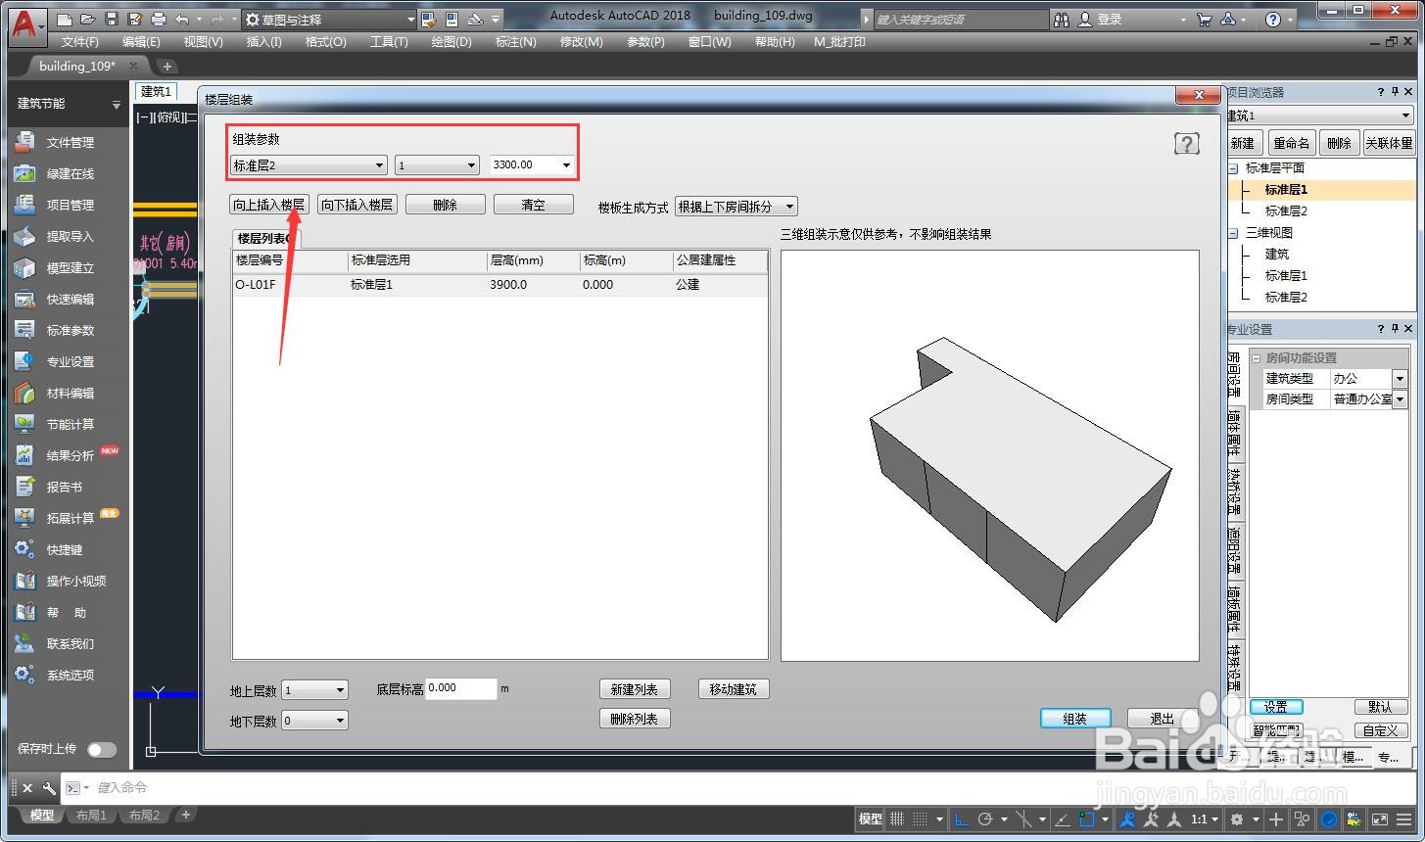Viewport: 1425px width, 842px height.
Task: Toggle grid display in status bar
Action: 896,819
